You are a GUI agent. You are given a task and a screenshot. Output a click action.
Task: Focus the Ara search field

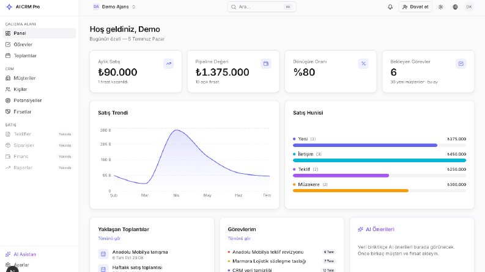(262, 7)
